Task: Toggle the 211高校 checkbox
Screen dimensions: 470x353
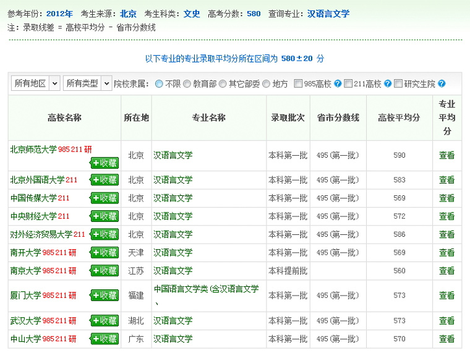Action: point(348,83)
